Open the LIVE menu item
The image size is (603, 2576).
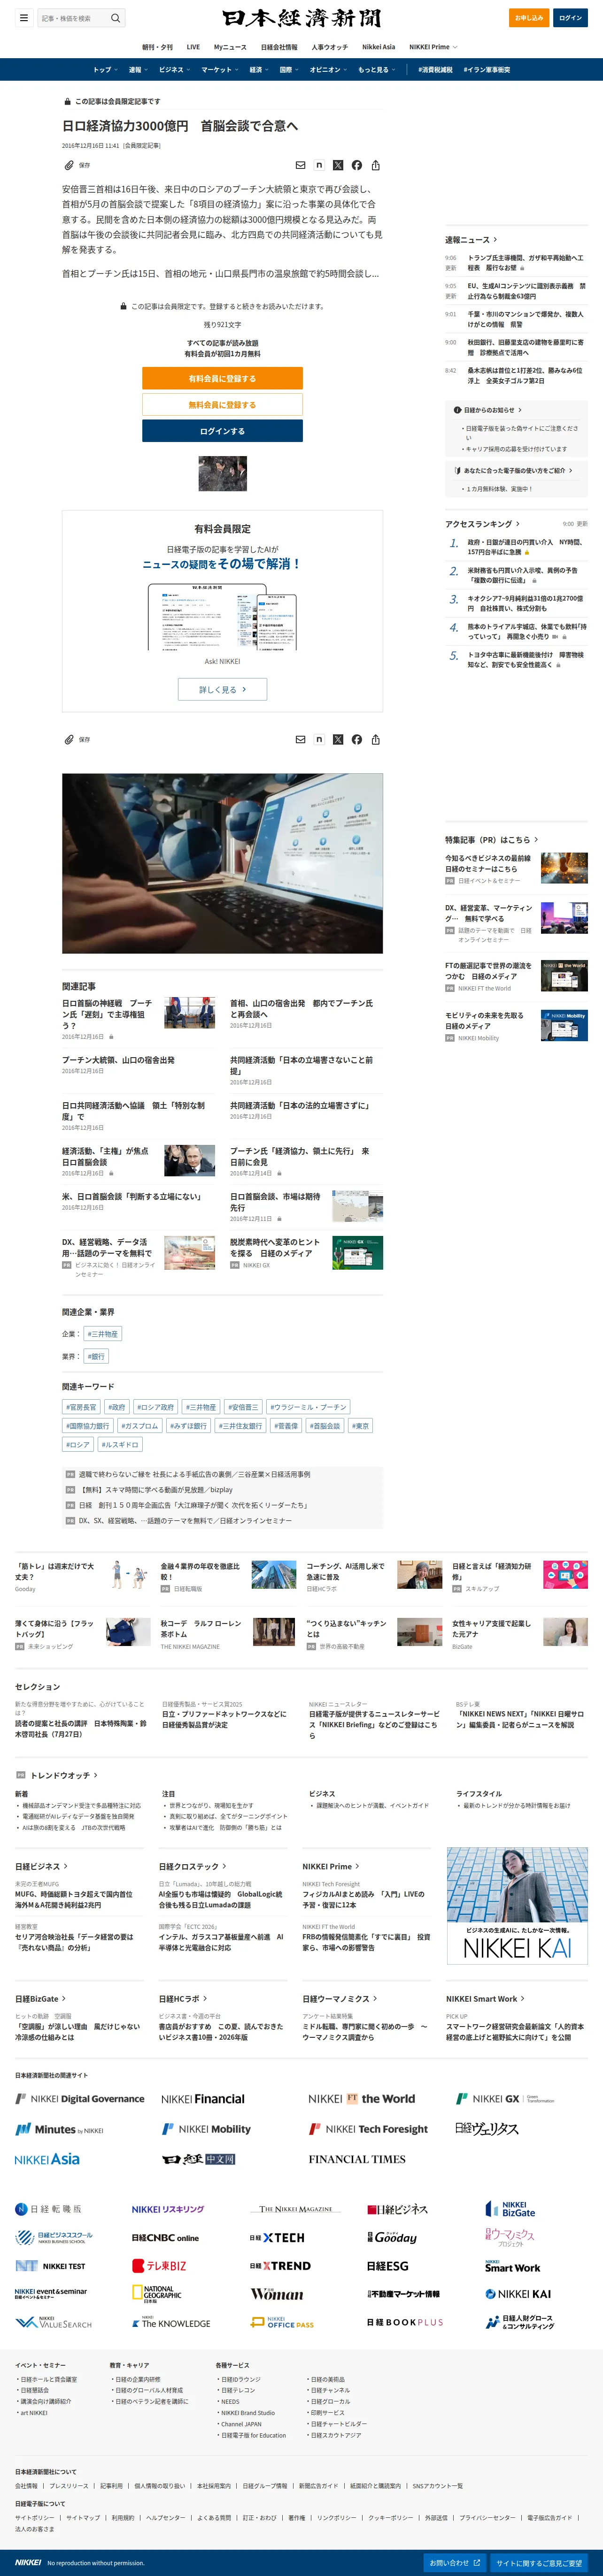click(x=193, y=47)
